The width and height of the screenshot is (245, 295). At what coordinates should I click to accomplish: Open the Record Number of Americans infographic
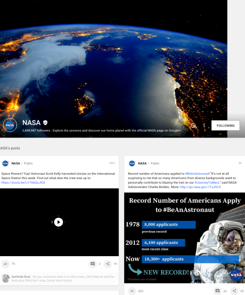point(184,238)
